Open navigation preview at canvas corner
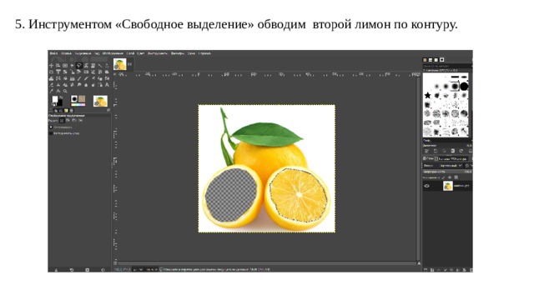This screenshot has height=300, width=534. pos(419,263)
